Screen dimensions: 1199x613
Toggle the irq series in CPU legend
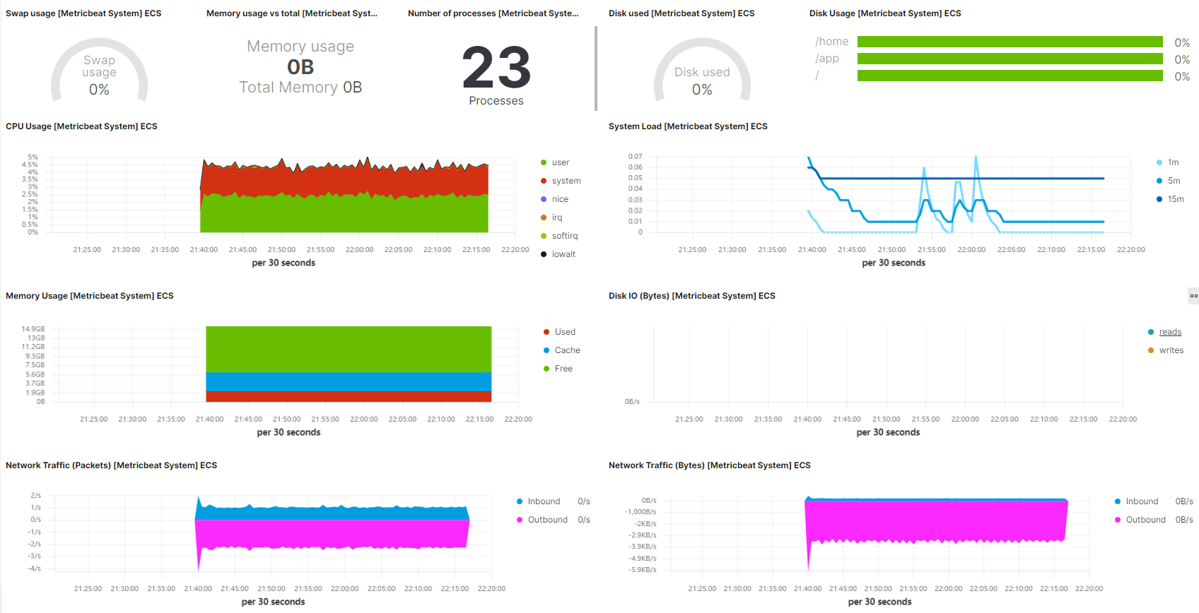pos(551,218)
